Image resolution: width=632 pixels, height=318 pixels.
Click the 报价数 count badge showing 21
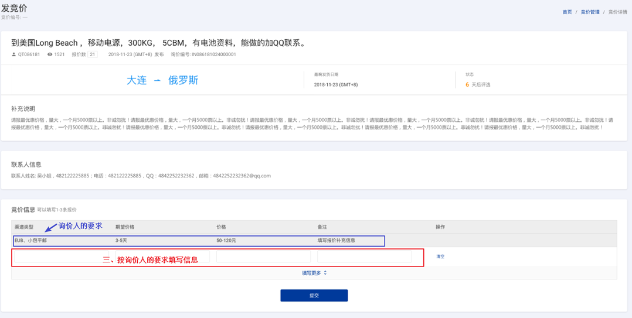click(93, 54)
